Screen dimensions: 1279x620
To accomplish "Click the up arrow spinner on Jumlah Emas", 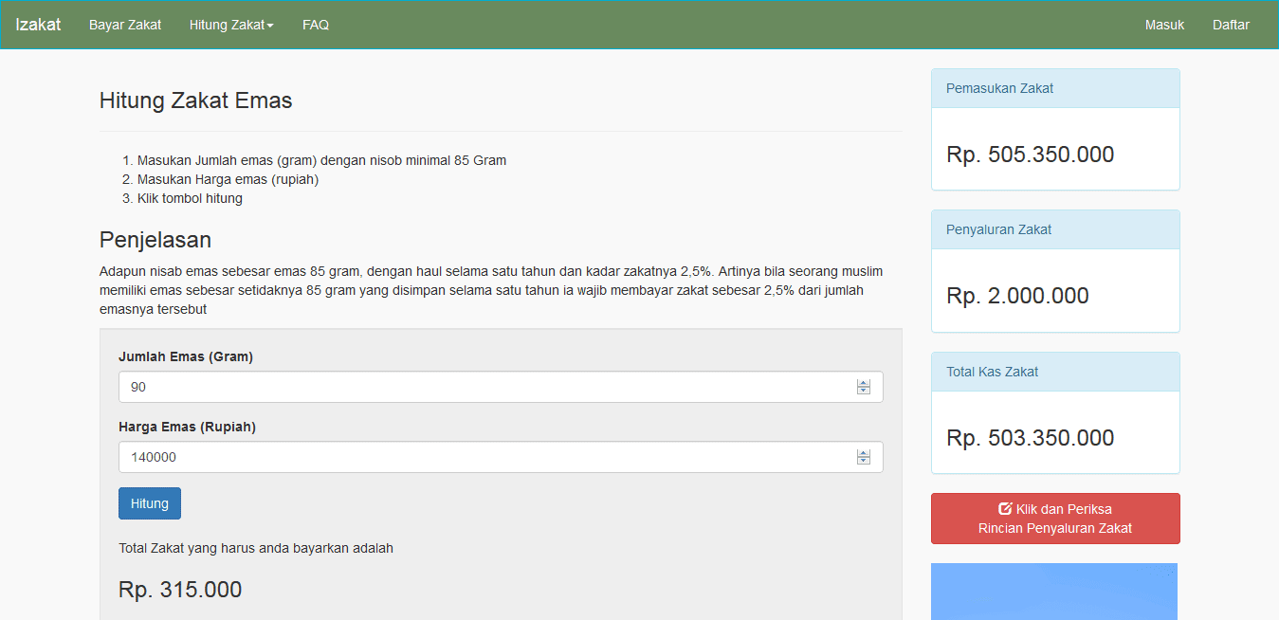I will click(x=863, y=381).
